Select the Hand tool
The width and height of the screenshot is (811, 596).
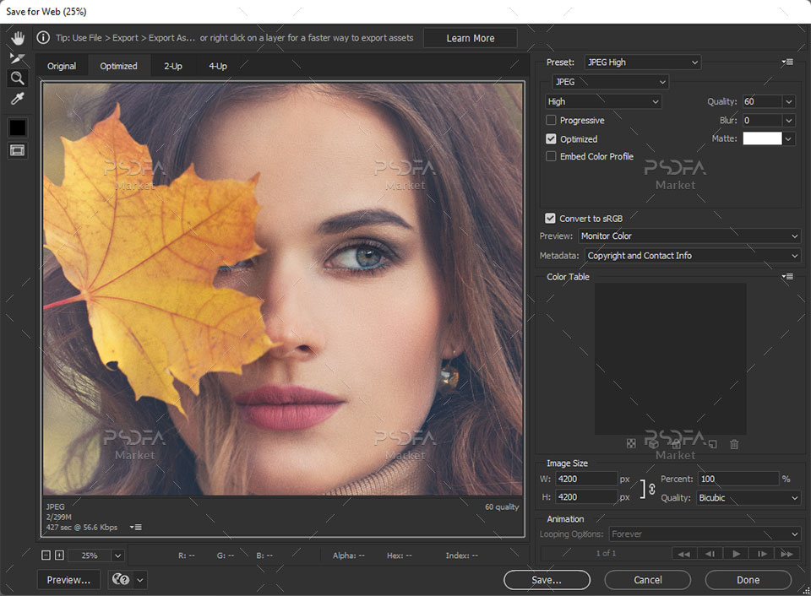coord(18,38)
